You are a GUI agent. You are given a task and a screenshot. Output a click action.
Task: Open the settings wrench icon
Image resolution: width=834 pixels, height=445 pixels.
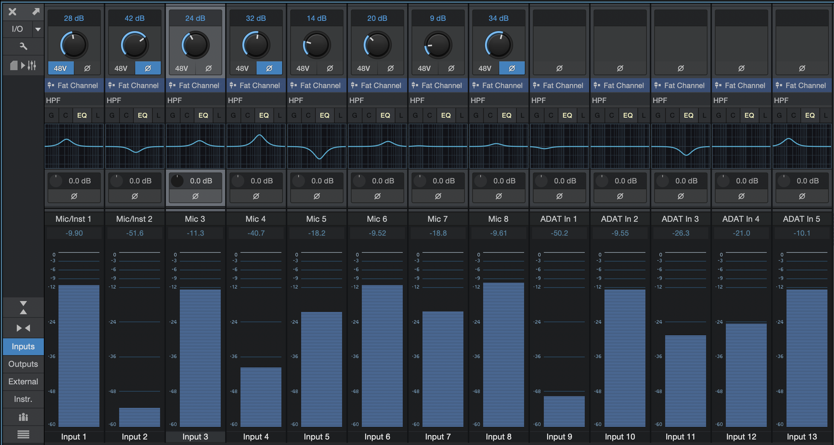23,46
